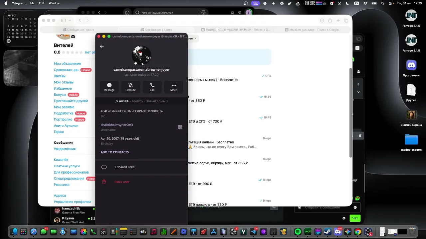Go back in the Safari window
This screenshot has height=239, width=426.
80,21
